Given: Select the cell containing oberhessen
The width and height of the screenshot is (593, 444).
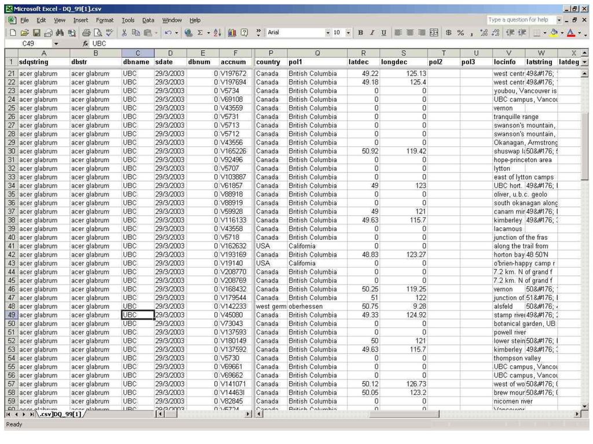Looking at the screenshot, I should [x=317, y=306].
